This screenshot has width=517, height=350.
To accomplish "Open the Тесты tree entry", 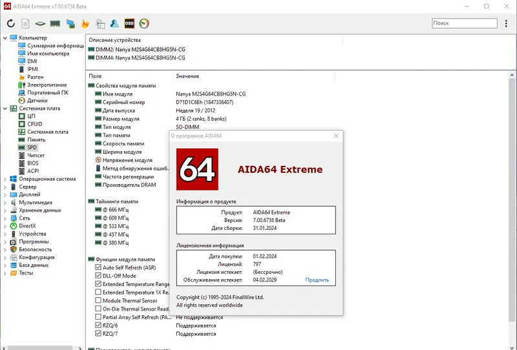I will pos(26,273).
